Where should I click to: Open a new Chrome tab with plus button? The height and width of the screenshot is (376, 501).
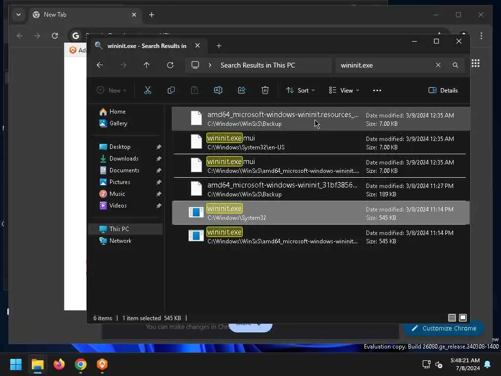tap(152, 15)
